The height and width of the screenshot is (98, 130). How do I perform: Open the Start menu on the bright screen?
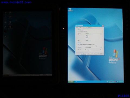(x=71, y=82)
